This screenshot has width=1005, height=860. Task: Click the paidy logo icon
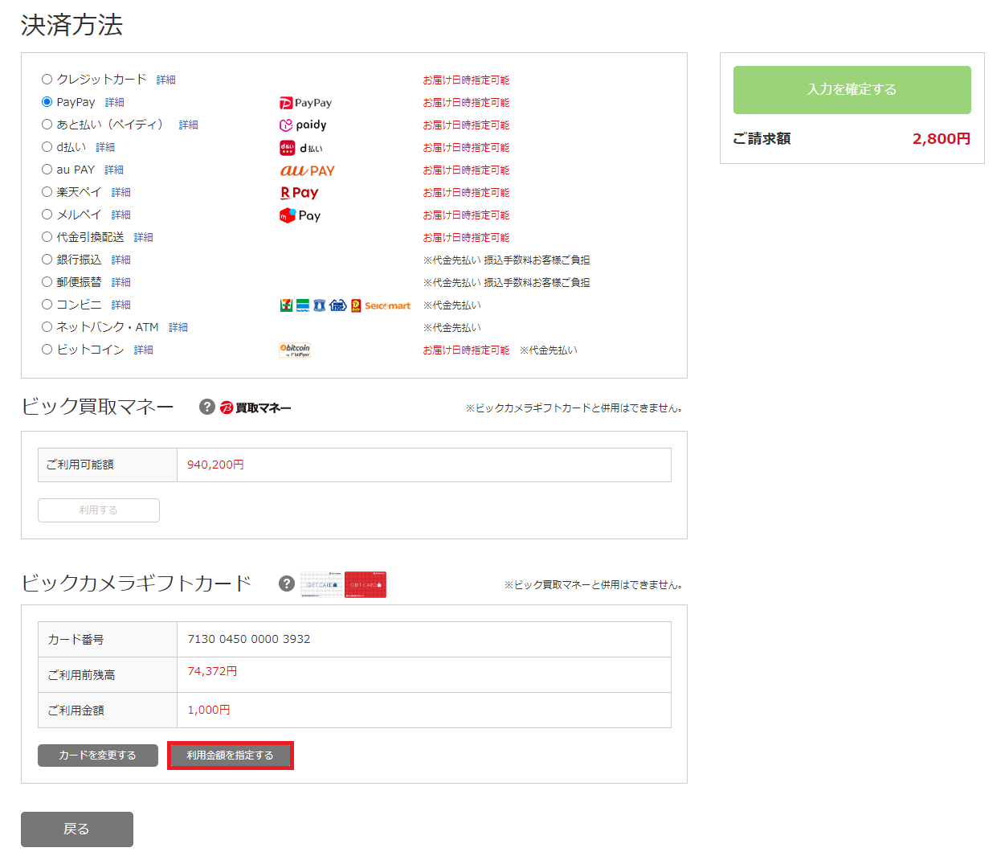303,125
